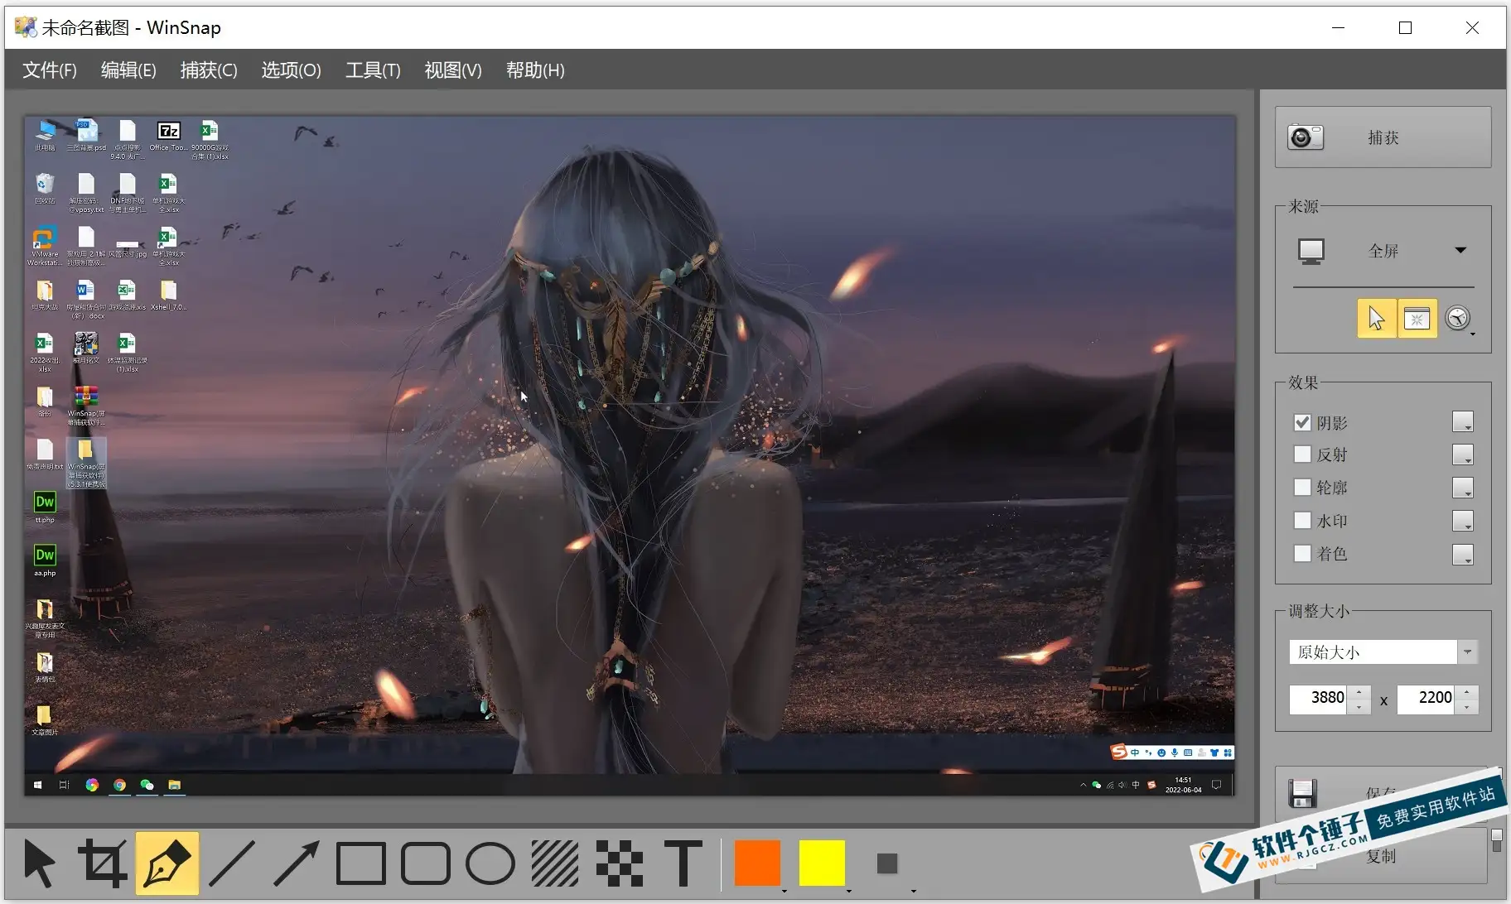Enable the 反射 reflection checkbox

[1302, 454]
